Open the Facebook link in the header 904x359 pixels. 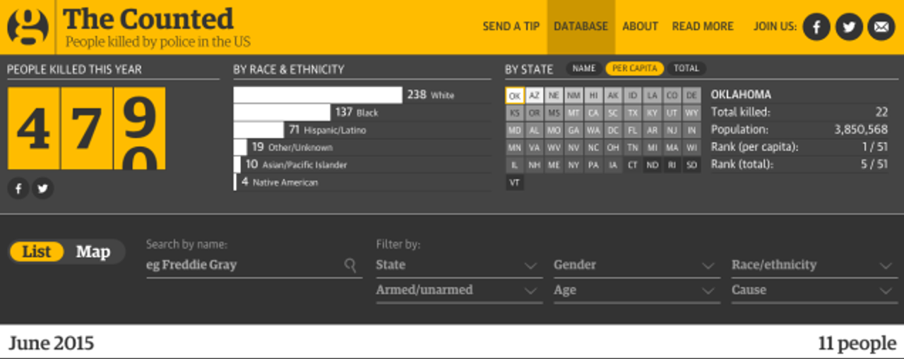816,27
